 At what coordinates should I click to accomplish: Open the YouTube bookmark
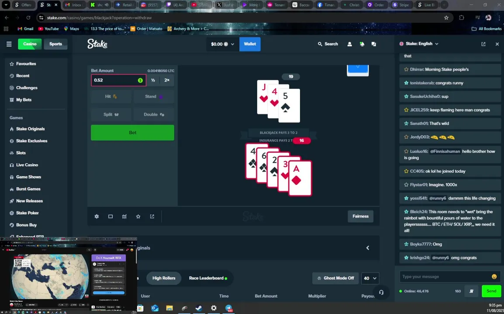(48, 29)
